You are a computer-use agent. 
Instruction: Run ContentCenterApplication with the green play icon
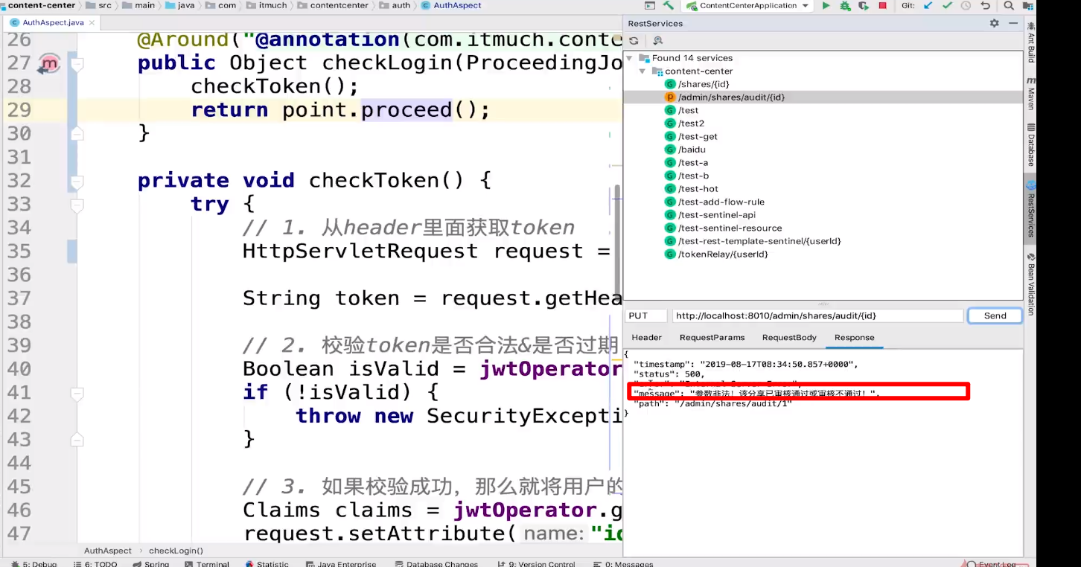pos(826,5)
